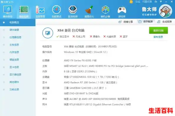Screen dimensions: 175x116
Task: Click the Windows 10 专业版 64位 value
Action: (86, 52)
